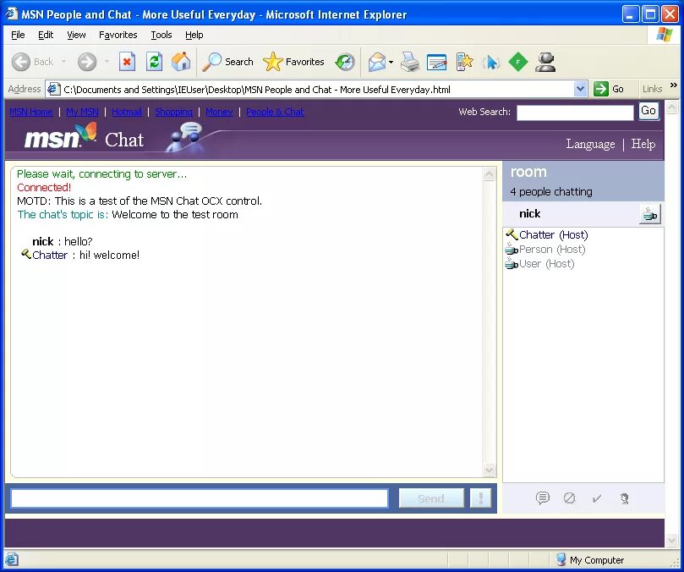Click the browser page scroll down arrow
Screen dimensions: 684x572
(x=672, y=541)
